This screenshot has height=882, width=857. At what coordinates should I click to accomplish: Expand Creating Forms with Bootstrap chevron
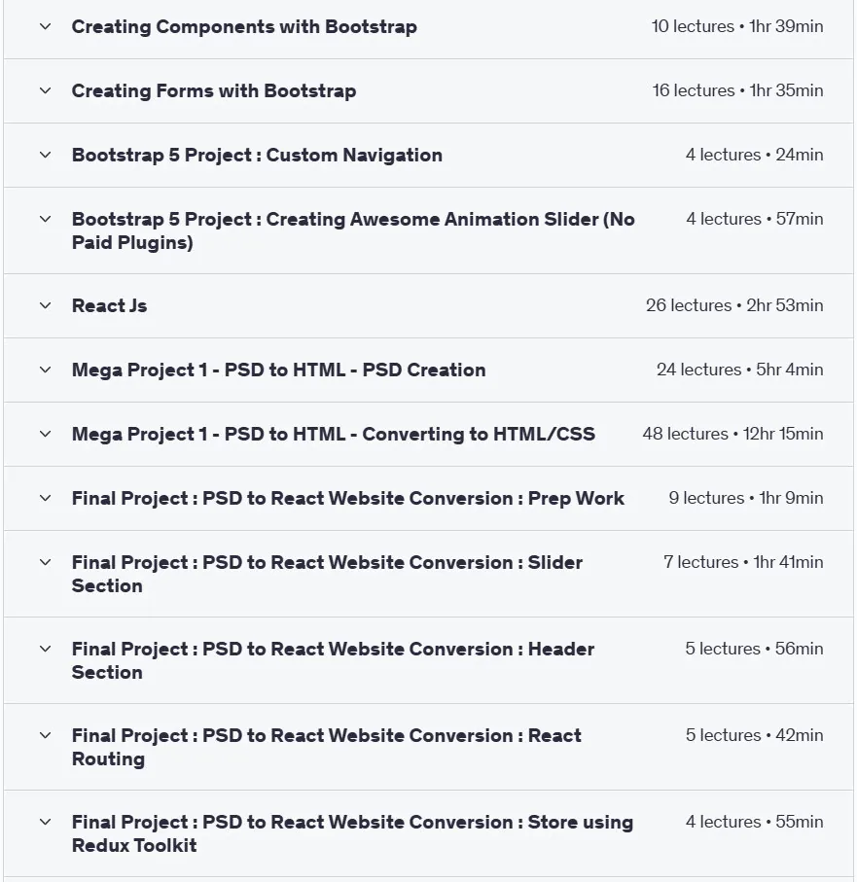[x=46, y=90]
